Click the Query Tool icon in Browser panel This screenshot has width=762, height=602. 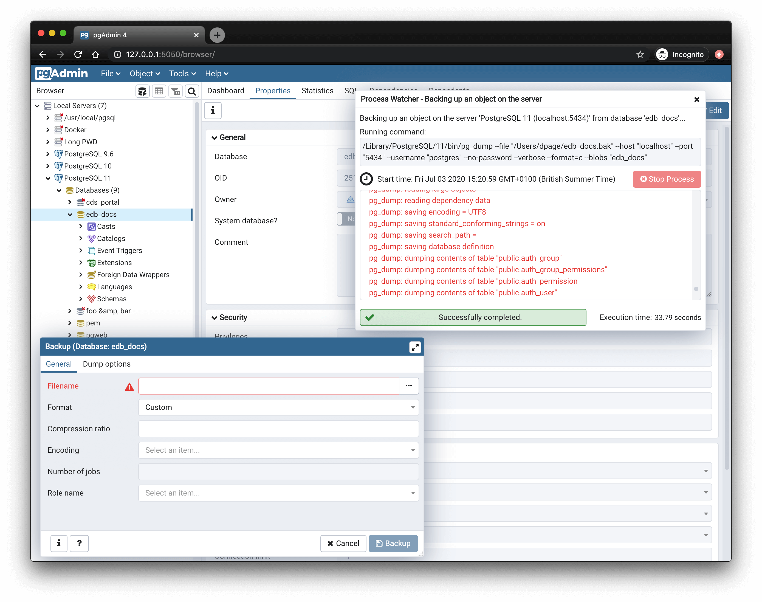click(142, 91)
